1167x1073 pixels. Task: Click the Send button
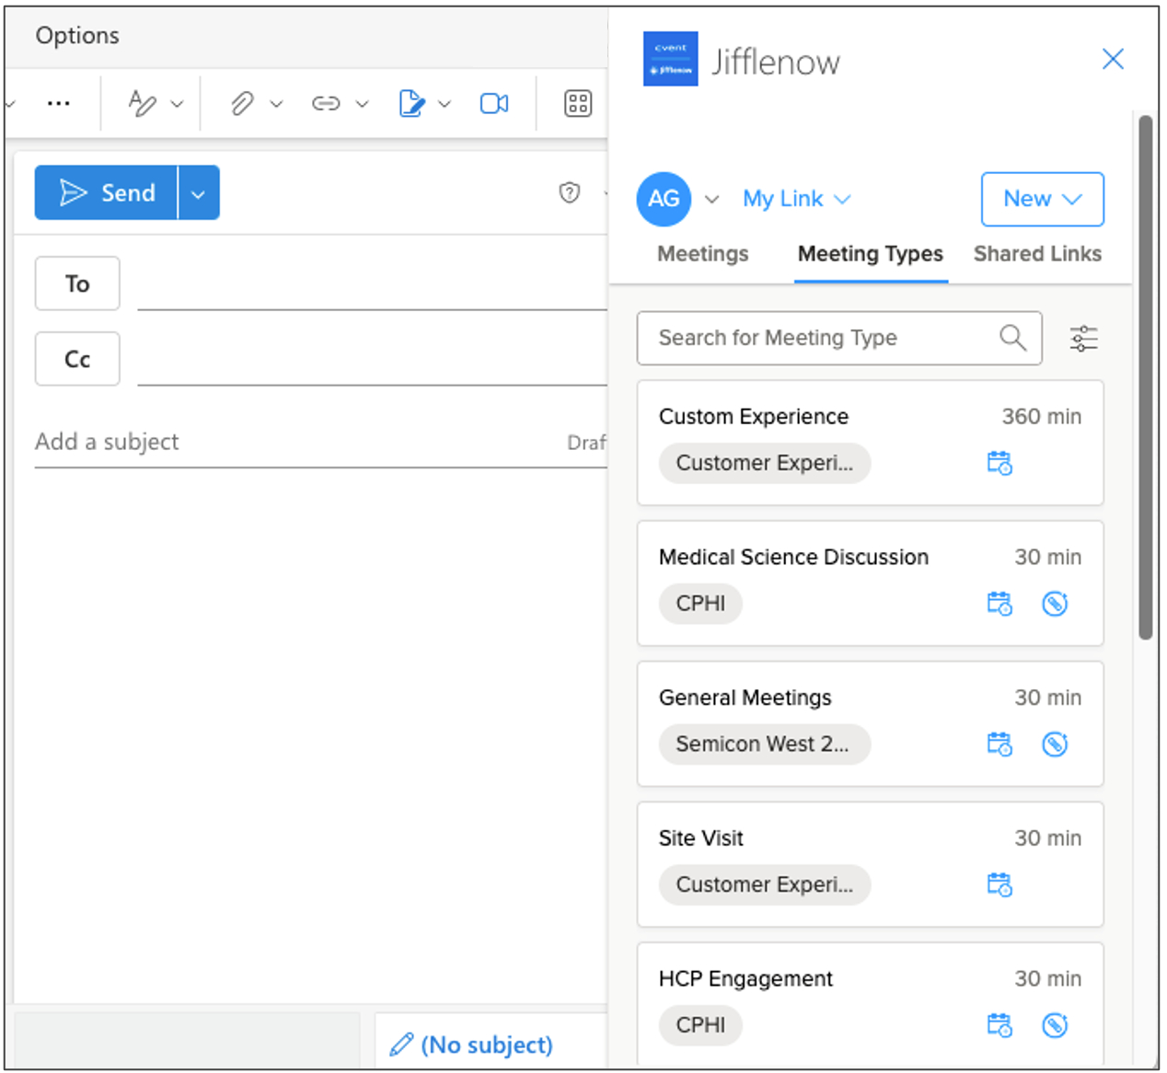click(x=106, y=193)
